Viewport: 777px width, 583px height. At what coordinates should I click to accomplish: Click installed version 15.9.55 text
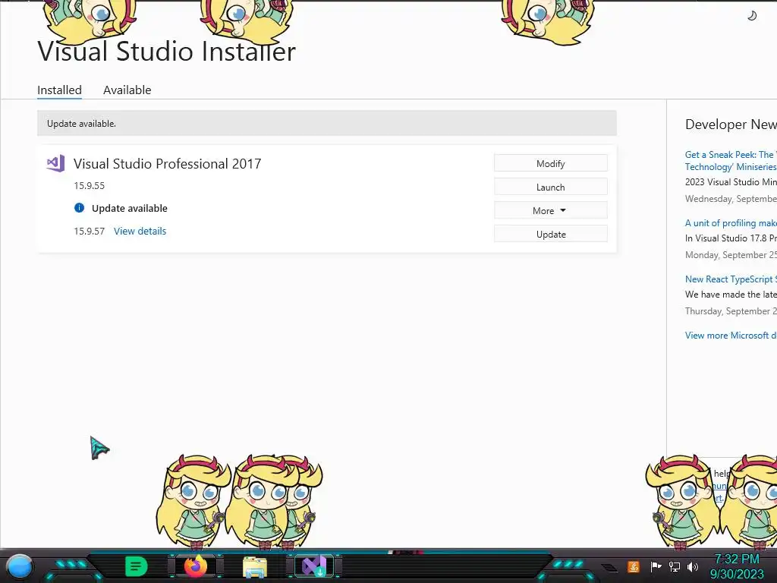pos(90,186)
